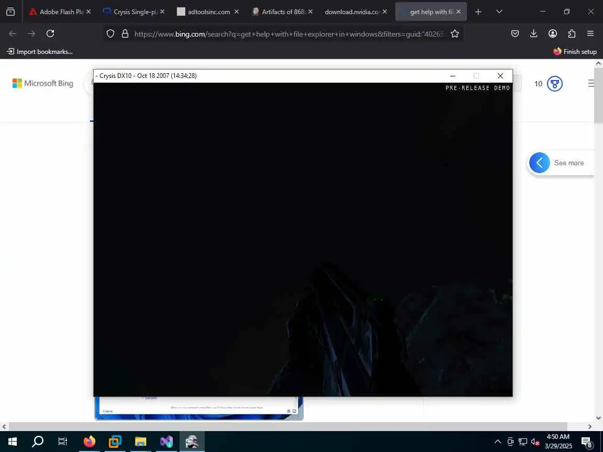Open Firefox from the taskbar
Image resolution: width=603 pixels, height=452 pixels.
click(89, 441)
